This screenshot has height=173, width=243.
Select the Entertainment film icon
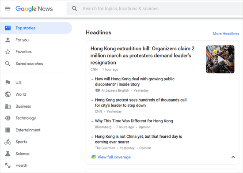[8, 130]
